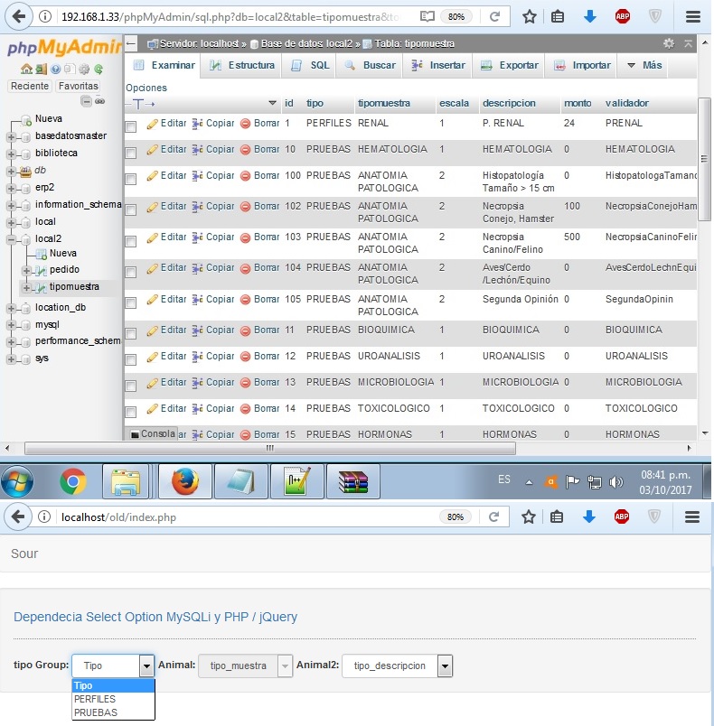Open Adblock Plus icon in top browser toolbar
The height and width of the screenshot is (726, 714).
(622, 16)
